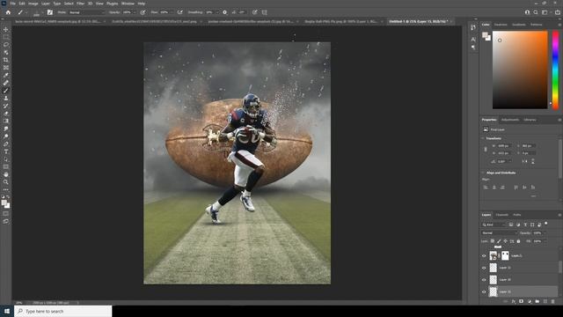Select the Pen tool
Image resolution: width=563 pixels, height=317 pixels.
pyautogui.click(x=6, y=144)
